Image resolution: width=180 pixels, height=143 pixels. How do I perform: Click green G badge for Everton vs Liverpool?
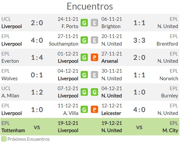click(84, 57)
